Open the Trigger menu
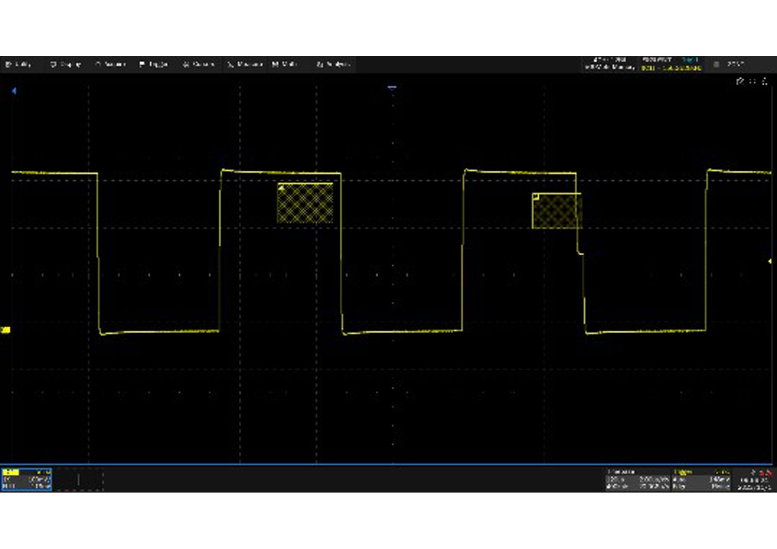The height and width of the screenshot is (549, 777). (154, 64)
